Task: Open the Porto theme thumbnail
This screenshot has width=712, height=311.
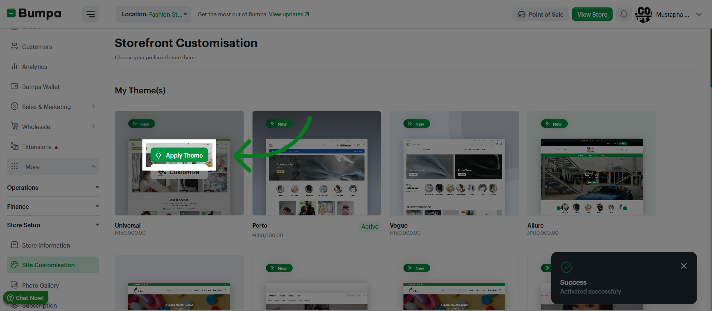Action: (x=316, y=163)
